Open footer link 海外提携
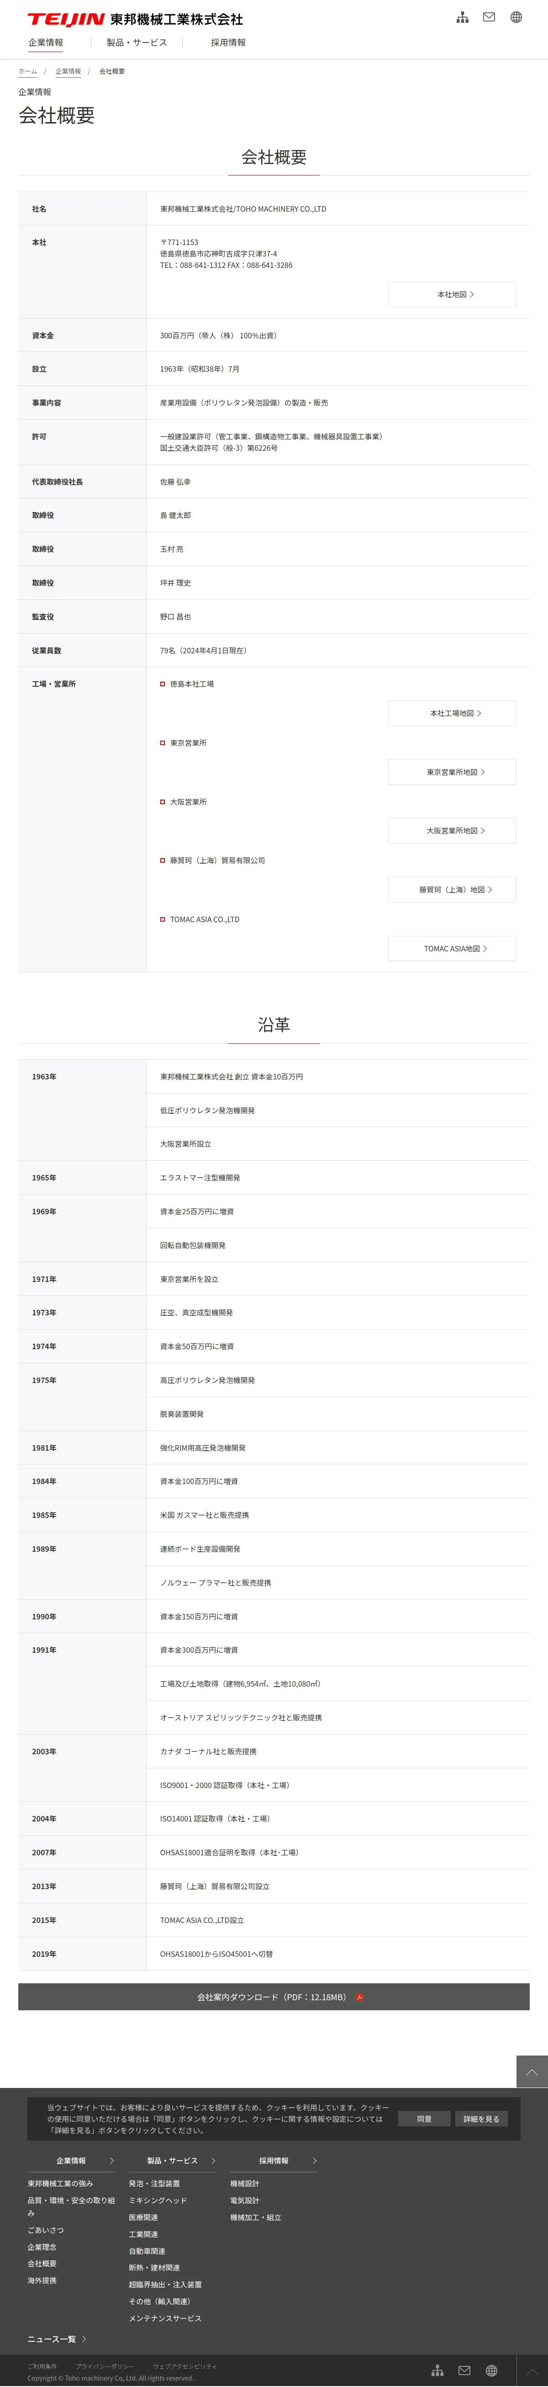Image resolution: width=548 pixels, height=2387 pixels. tap(42, 2280)
